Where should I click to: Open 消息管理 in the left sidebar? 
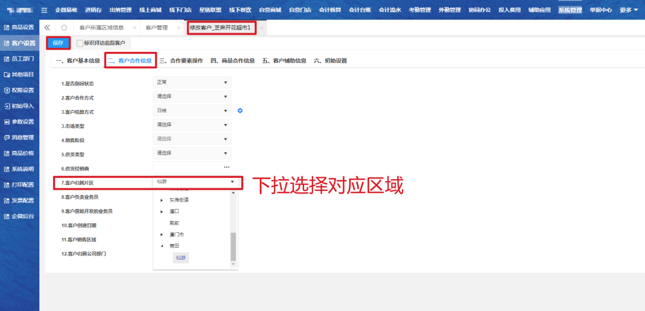tap(19, 137)
